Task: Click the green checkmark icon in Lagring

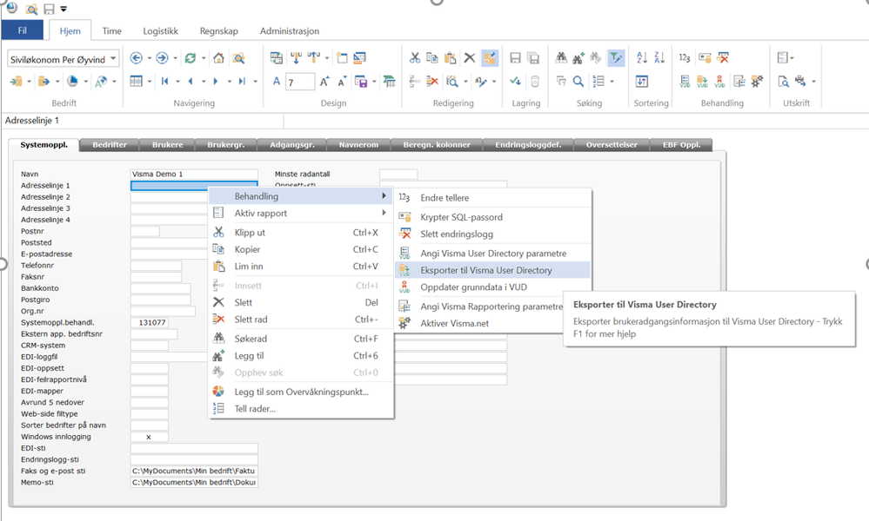Action: tap(515, 82)
